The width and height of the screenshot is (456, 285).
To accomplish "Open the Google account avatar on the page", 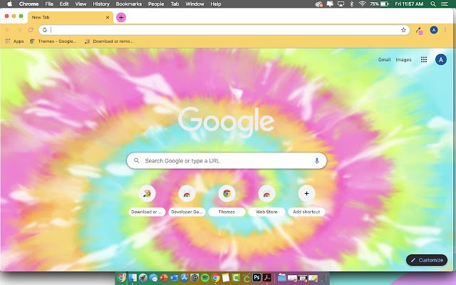I will tap(441, 60).
